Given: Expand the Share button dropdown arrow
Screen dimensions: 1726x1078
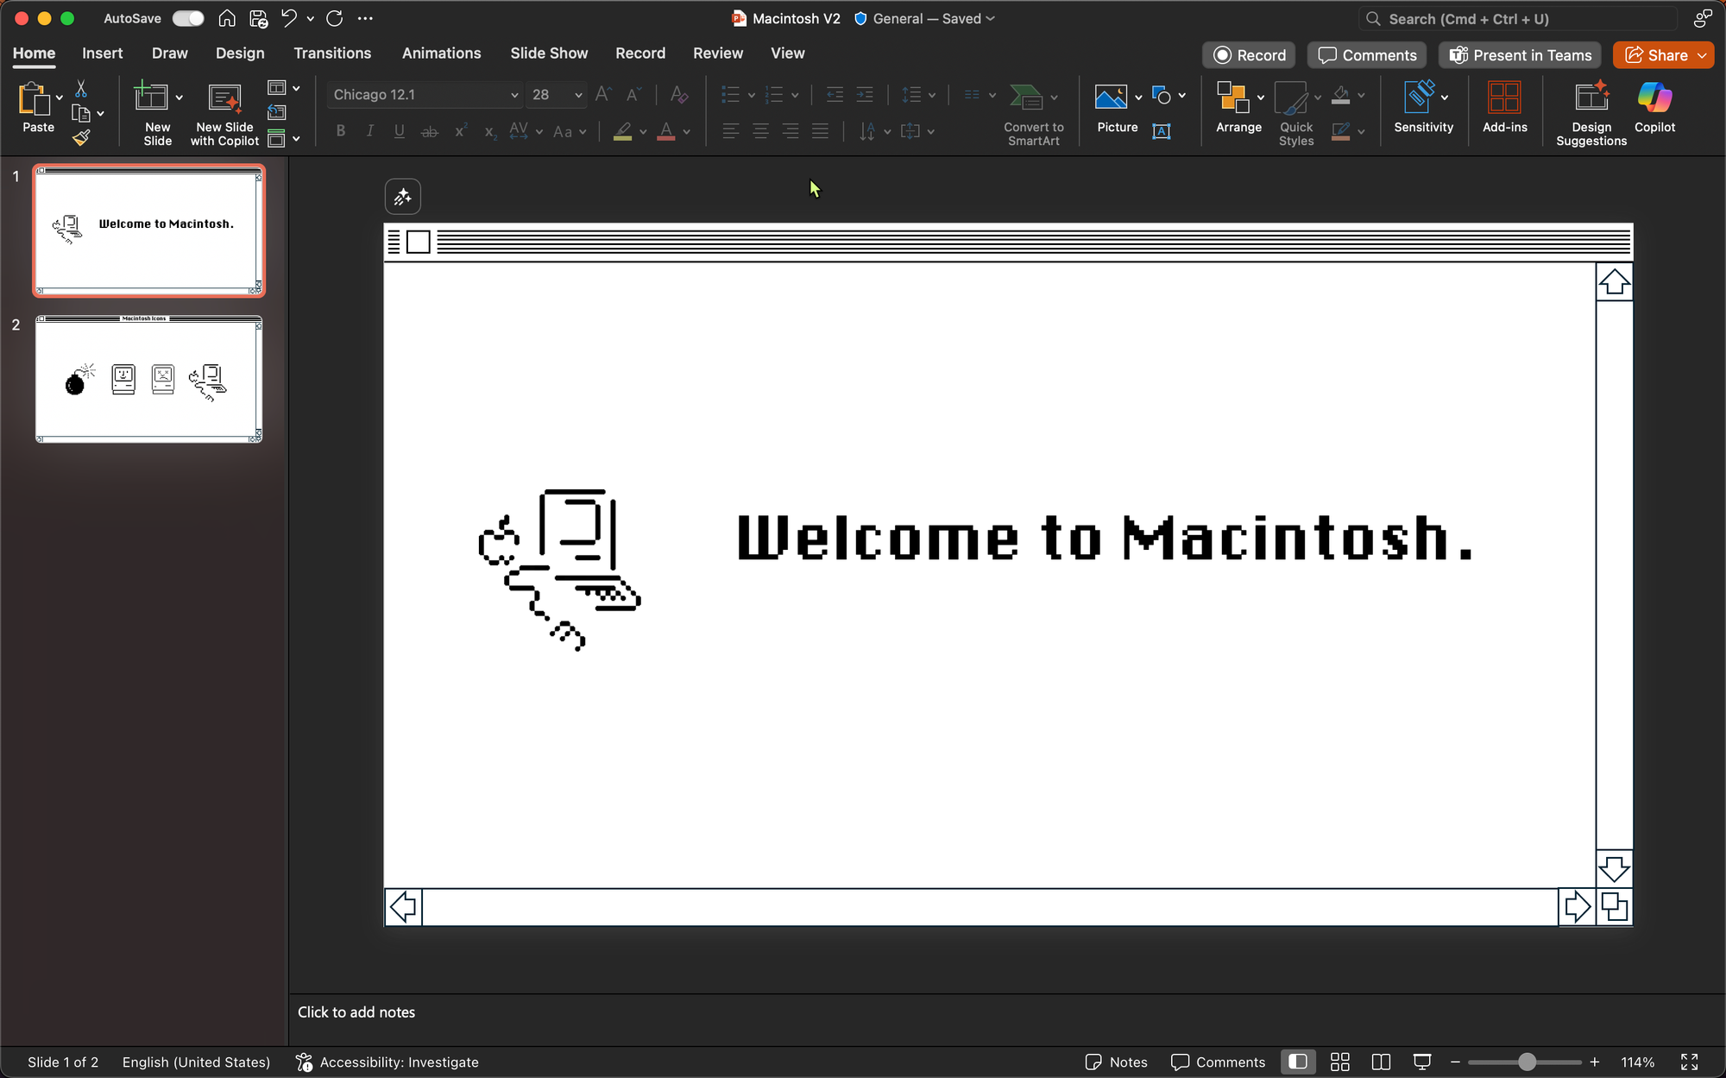Looking at the screenshot, I should click(1702, 55).
